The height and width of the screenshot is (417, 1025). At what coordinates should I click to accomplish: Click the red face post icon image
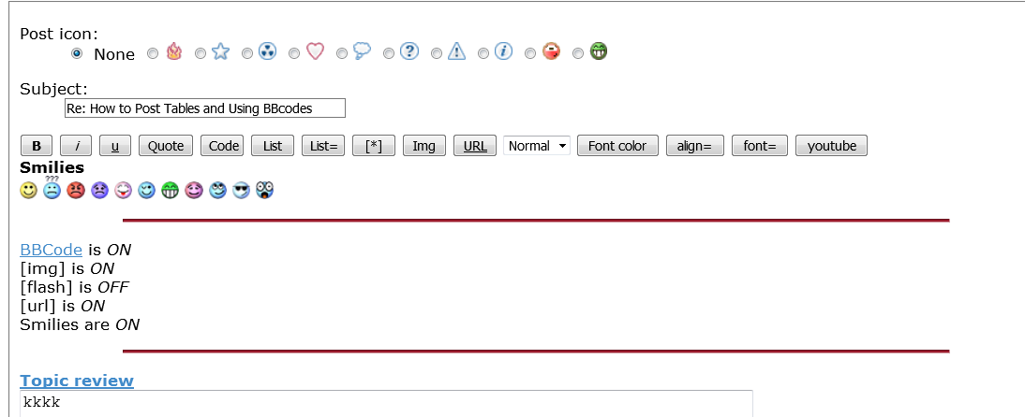pyautogui.click(x=551, y=51)
